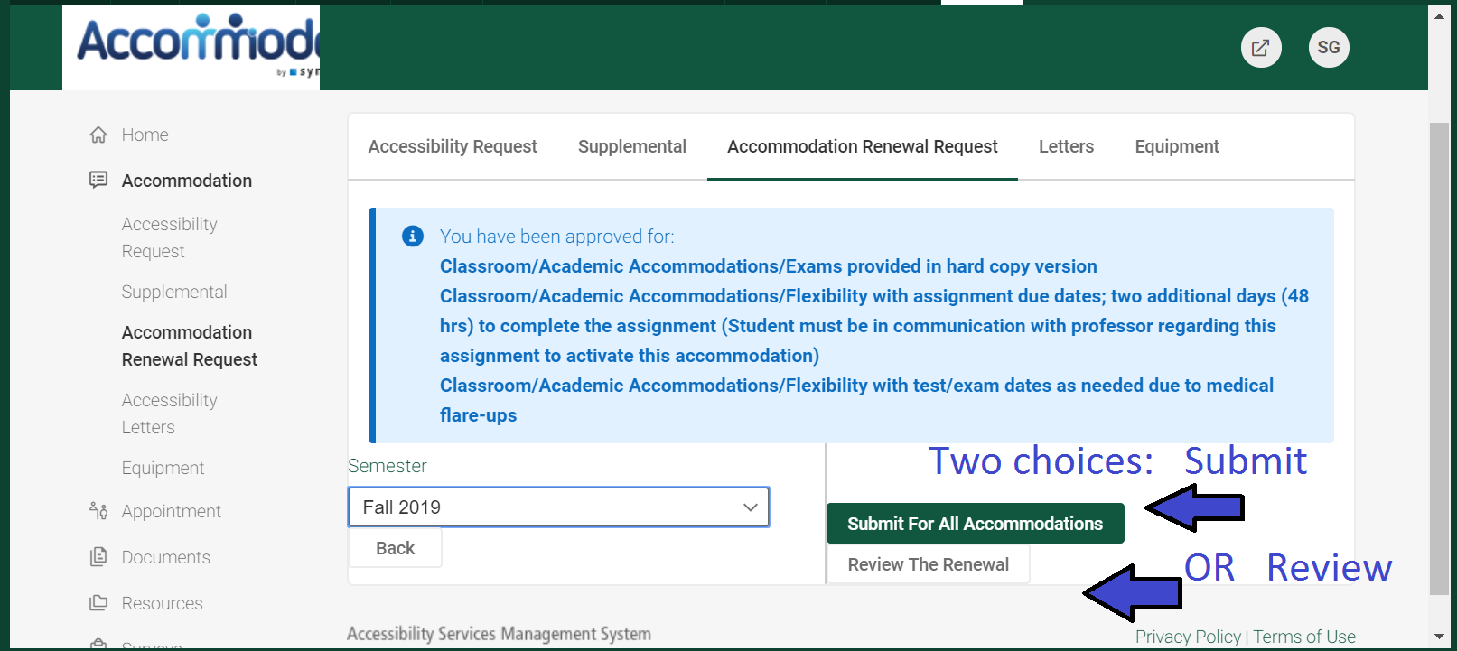
Task: Open the external link icon in header
Action: 1260,48
